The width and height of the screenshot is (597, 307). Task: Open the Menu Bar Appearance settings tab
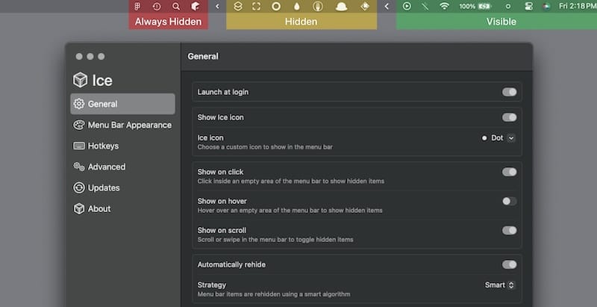coord(122,125)
